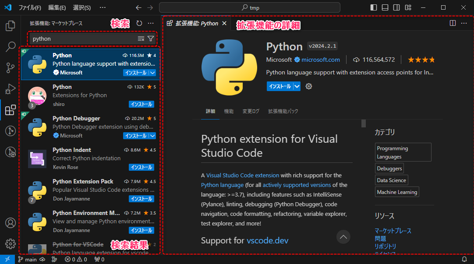Image resolution: width=474 pixels, height=264 pixels.
Task: Open the 選択(S) menu
Action: coord(81,7)
